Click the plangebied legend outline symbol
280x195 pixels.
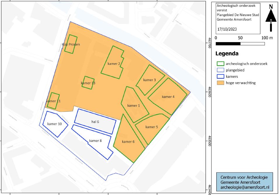click(x=220, y=70)
